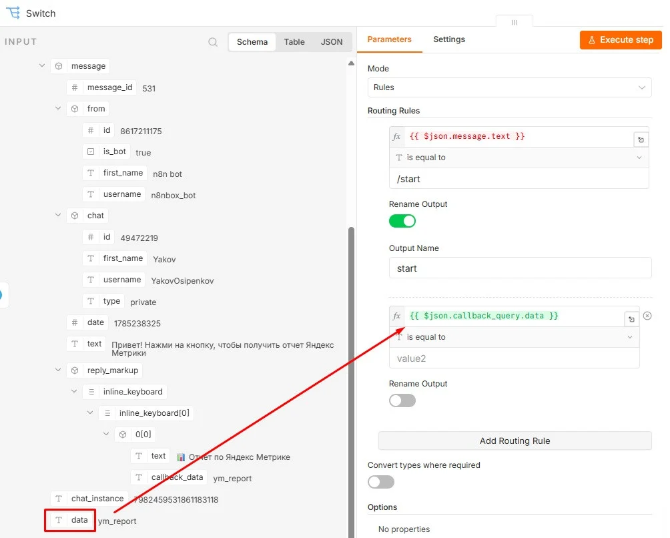This screenshot has height=538, width=670.
Task: Open operator dropdown above /start value
Action: pos(519,158)
